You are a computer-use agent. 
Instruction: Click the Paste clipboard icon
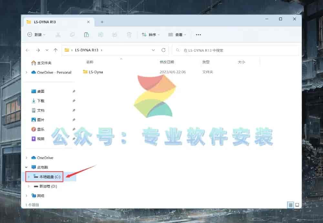click(x=86, y=35)
